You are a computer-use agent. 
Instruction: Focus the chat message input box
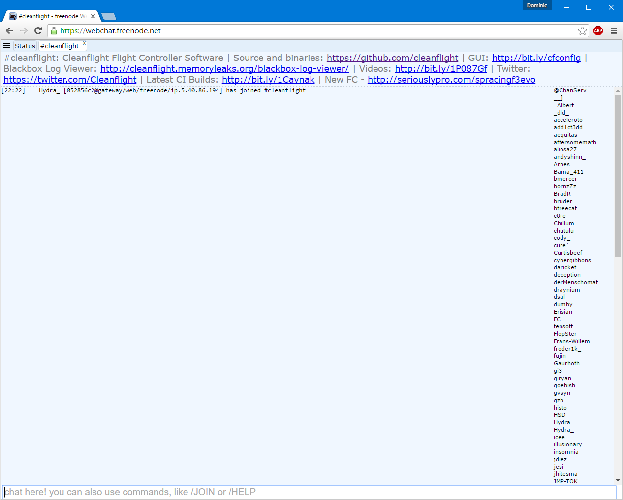tap(310, 492)
